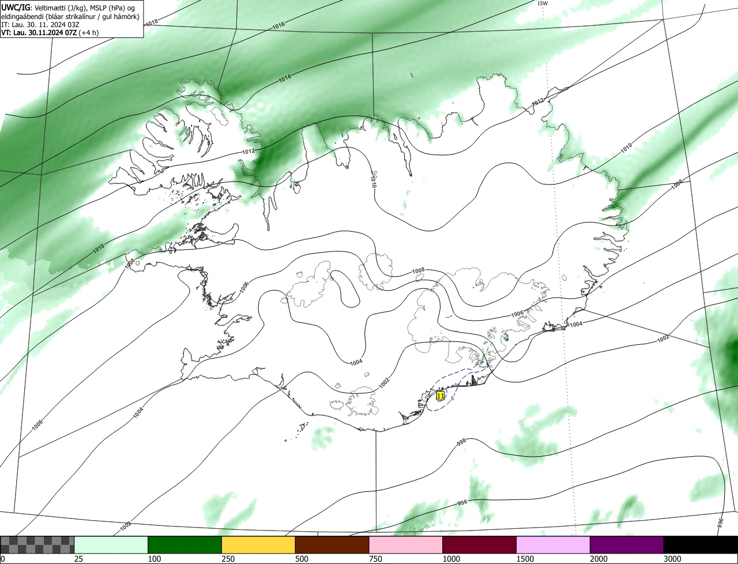Click the legend value "2000"
The width and height of the screenshot is (738, 564).
coord(598,559)
